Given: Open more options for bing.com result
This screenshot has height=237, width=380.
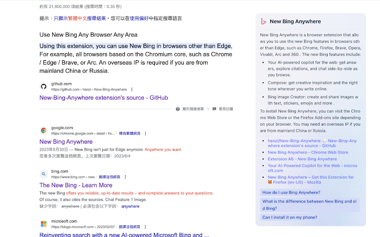Looking at the screenshot, I should coord(125,177).
